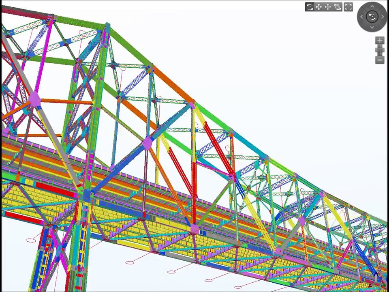Zoom out with the minus button

click(x=380, y=60)
